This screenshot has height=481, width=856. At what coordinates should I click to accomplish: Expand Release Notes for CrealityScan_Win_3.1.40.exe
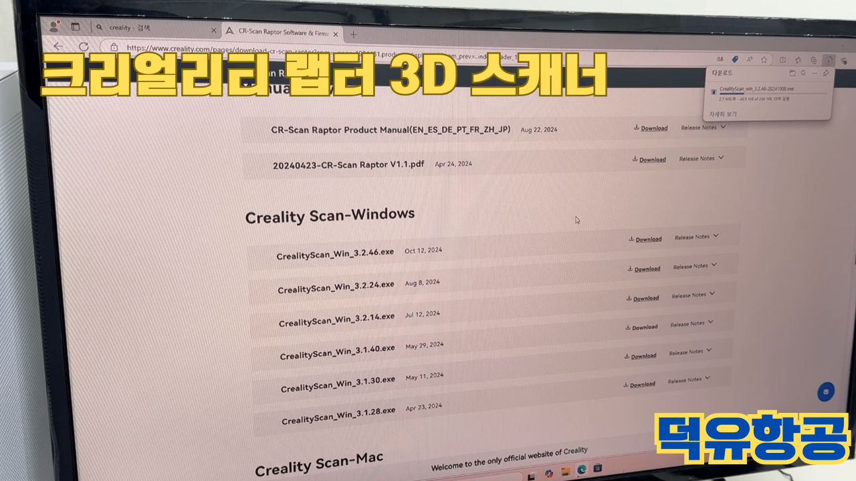692,323
